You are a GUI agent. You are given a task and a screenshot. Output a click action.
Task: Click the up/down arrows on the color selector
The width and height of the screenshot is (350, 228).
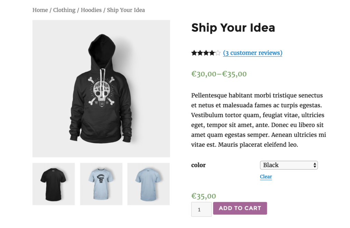pyautogui.click(x=314, y=165)
